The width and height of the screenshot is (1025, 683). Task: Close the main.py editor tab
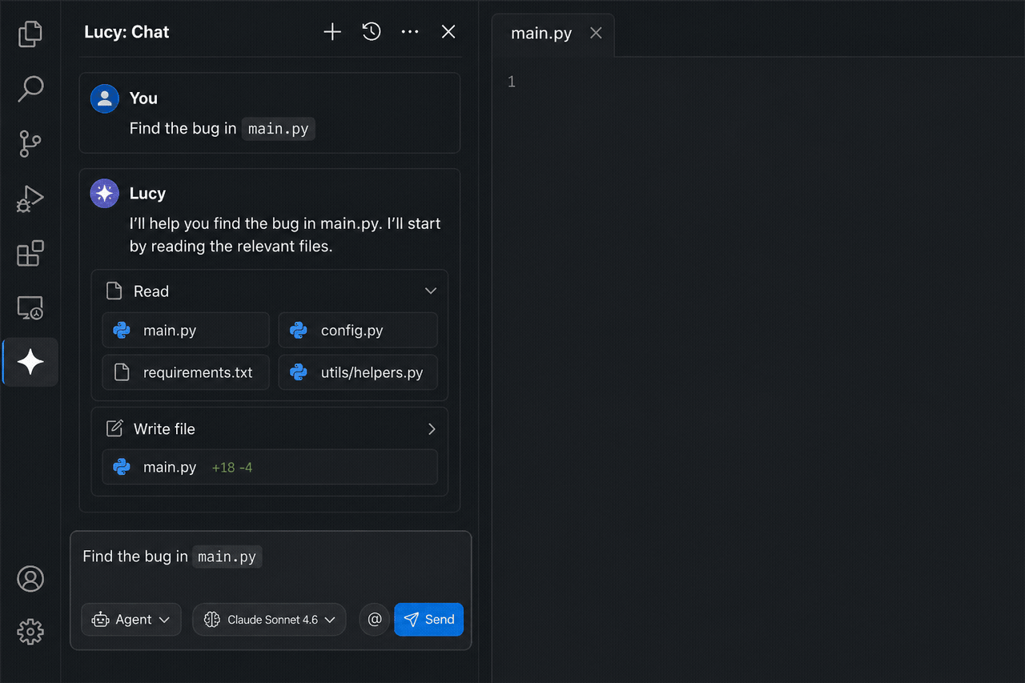point(596,33)
